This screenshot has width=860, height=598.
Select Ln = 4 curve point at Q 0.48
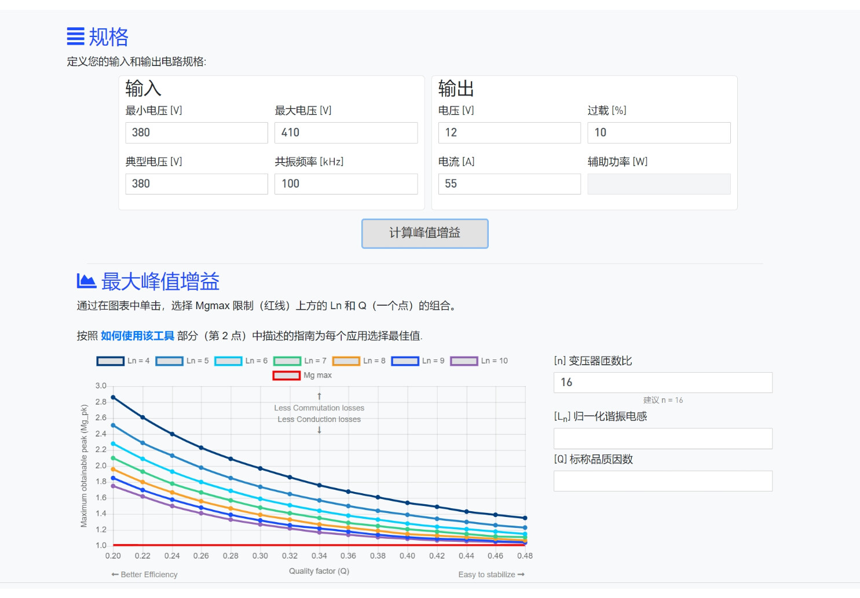(x=525, y=518)
